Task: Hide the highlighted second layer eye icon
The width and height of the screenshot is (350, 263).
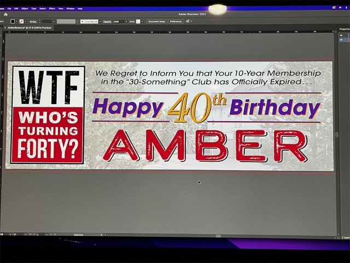Action: [x=341, y=40]
